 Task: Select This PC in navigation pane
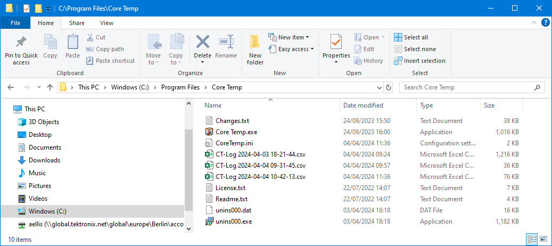pos(35,109)
